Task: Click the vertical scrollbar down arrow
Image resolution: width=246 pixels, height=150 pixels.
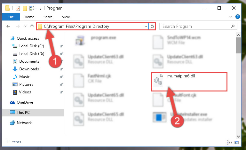Action: pos(238,136)
